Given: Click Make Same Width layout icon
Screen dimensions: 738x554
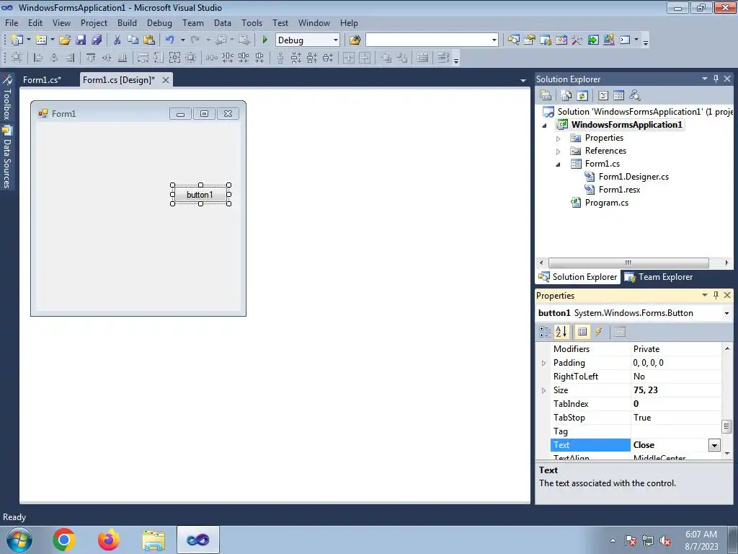Looking at the screenshot, I should (143, 58).
